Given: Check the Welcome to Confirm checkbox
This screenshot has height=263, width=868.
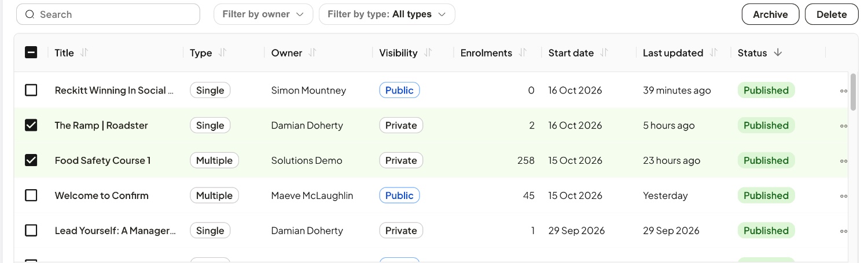Looking at the screenshot, I should [x=31, y=196].
